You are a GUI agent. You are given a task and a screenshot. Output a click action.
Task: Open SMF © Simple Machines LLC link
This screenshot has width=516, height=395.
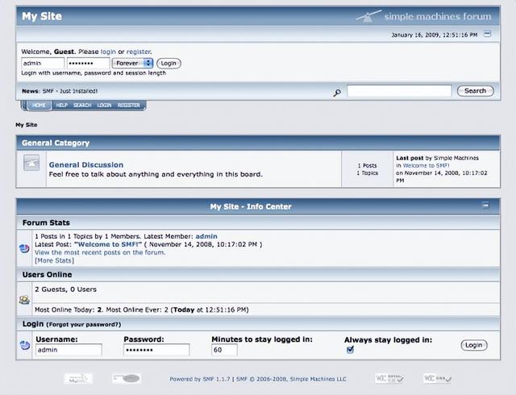click(291, 379)
